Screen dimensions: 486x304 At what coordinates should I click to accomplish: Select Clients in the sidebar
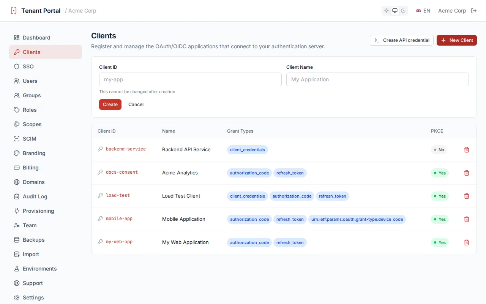coord(46,52)
